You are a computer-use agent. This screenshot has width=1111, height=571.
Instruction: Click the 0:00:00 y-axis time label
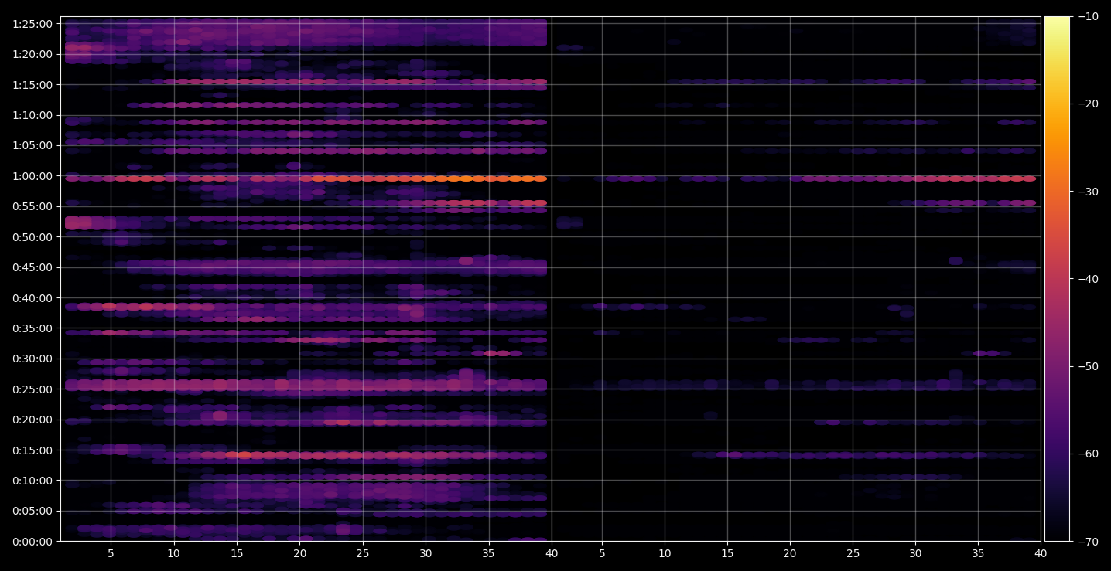coord(32,541)
